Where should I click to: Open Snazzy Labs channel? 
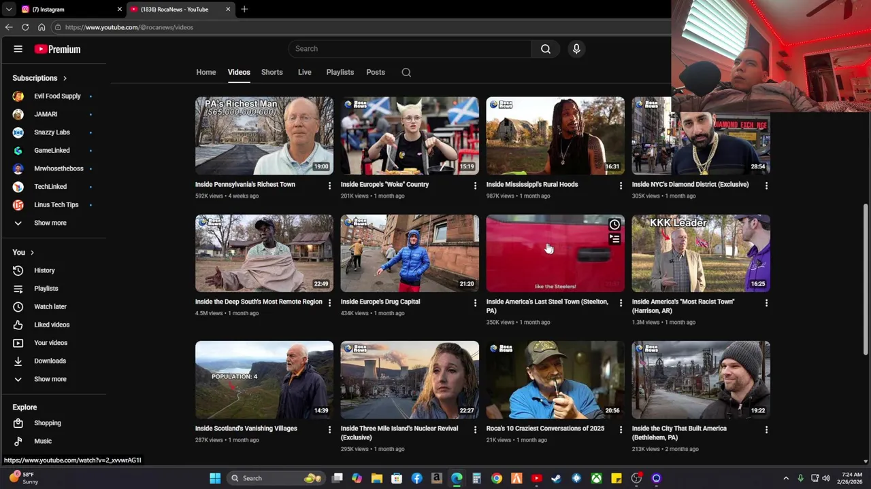[52, 132]
